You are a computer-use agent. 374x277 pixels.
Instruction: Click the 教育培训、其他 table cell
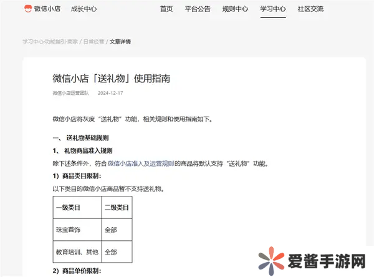point(76,253)
